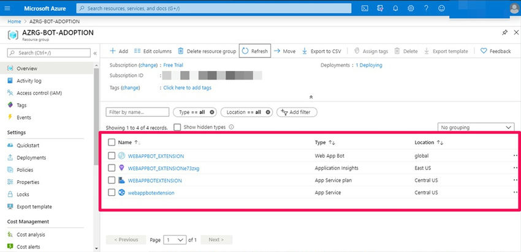521x252 pixels.
Task: Open the Location == all filter
Action: tap(246, 113)
